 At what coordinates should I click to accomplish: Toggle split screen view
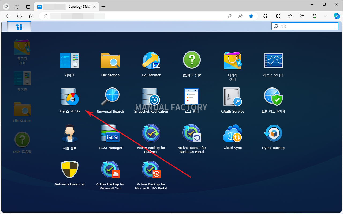[278, 16]
